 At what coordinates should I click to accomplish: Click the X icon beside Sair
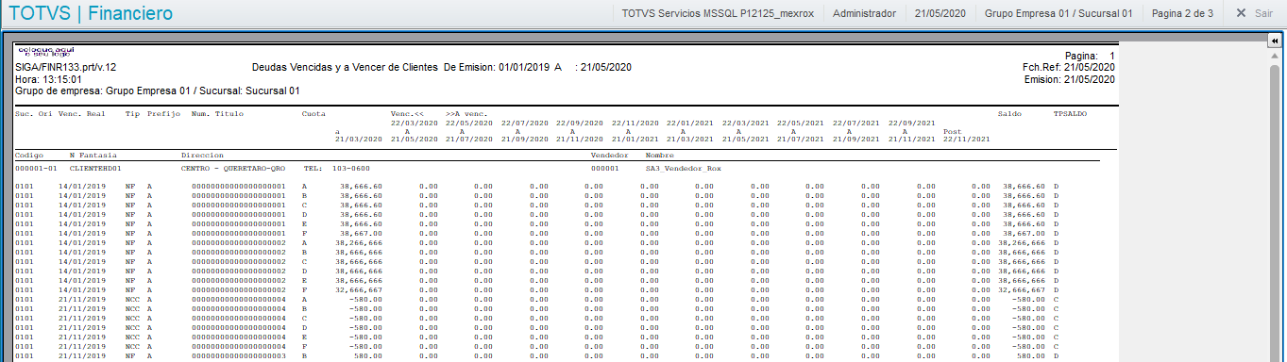(1241, 14)
